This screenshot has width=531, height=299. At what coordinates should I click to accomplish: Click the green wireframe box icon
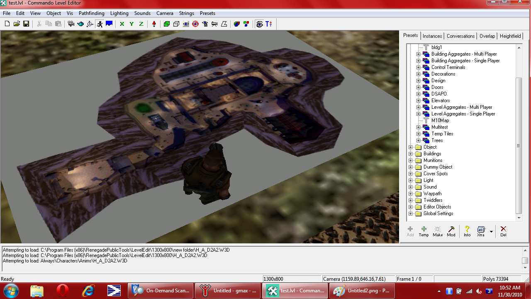pyautogui.click(x=166, y=24)
